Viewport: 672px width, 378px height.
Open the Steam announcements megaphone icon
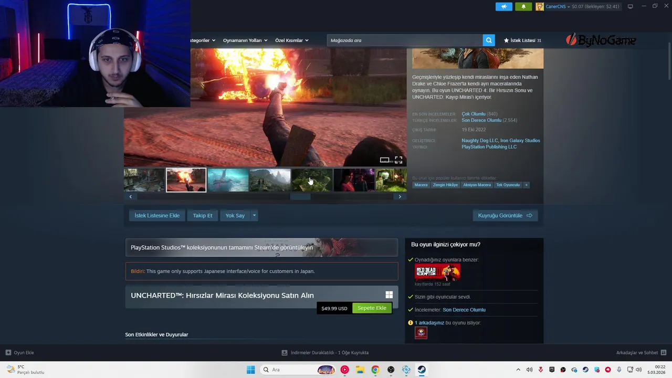[504, 6]
